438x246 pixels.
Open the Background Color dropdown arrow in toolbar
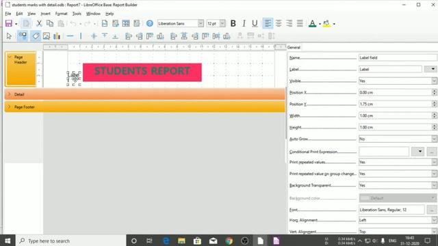(334, 24)
